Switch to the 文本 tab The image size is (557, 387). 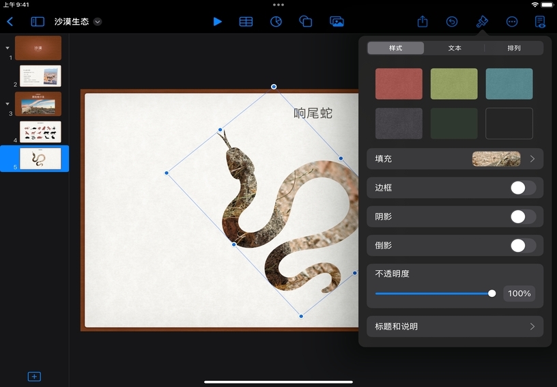coord(455,48)
